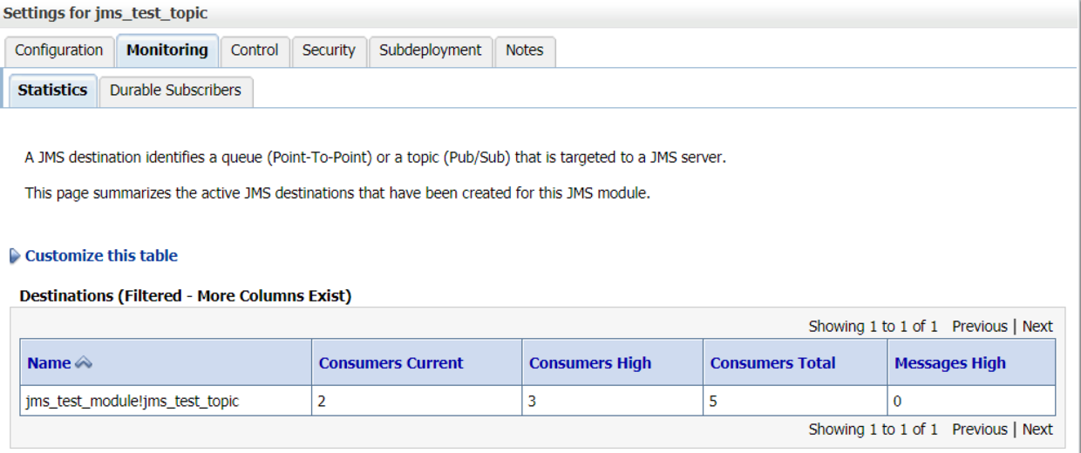Switch to the Monitoring tab
The width and height of the screenshot is (1081, 453).
167,51
